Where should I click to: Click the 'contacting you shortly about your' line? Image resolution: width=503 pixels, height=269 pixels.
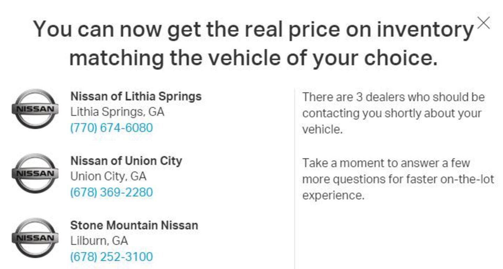pos(392,113)
